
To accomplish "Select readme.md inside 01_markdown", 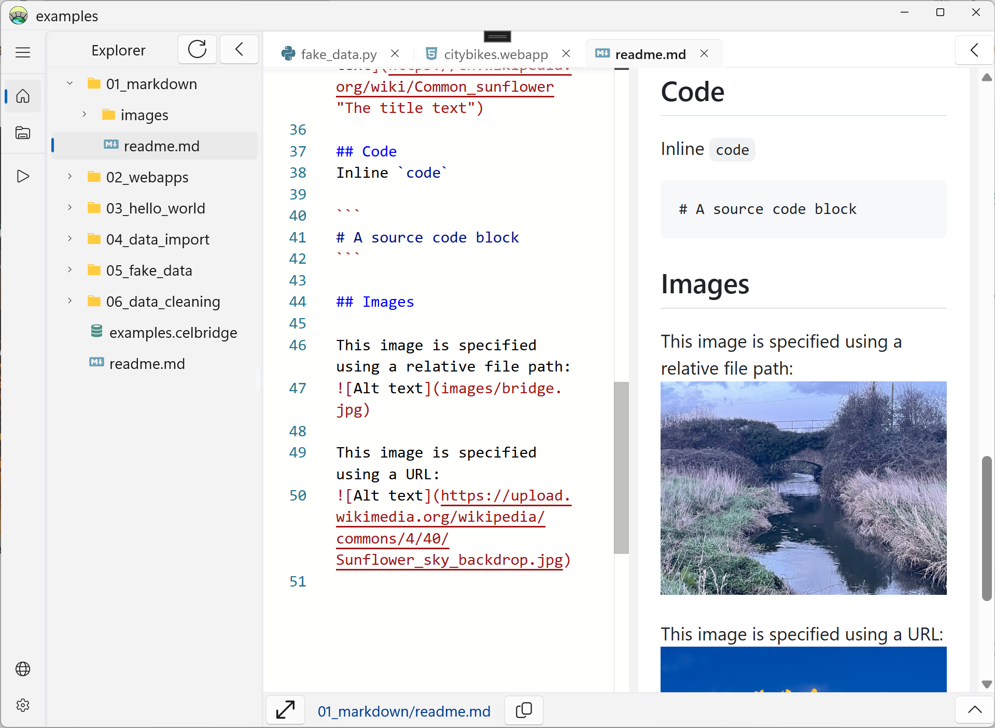I will 155,146.
